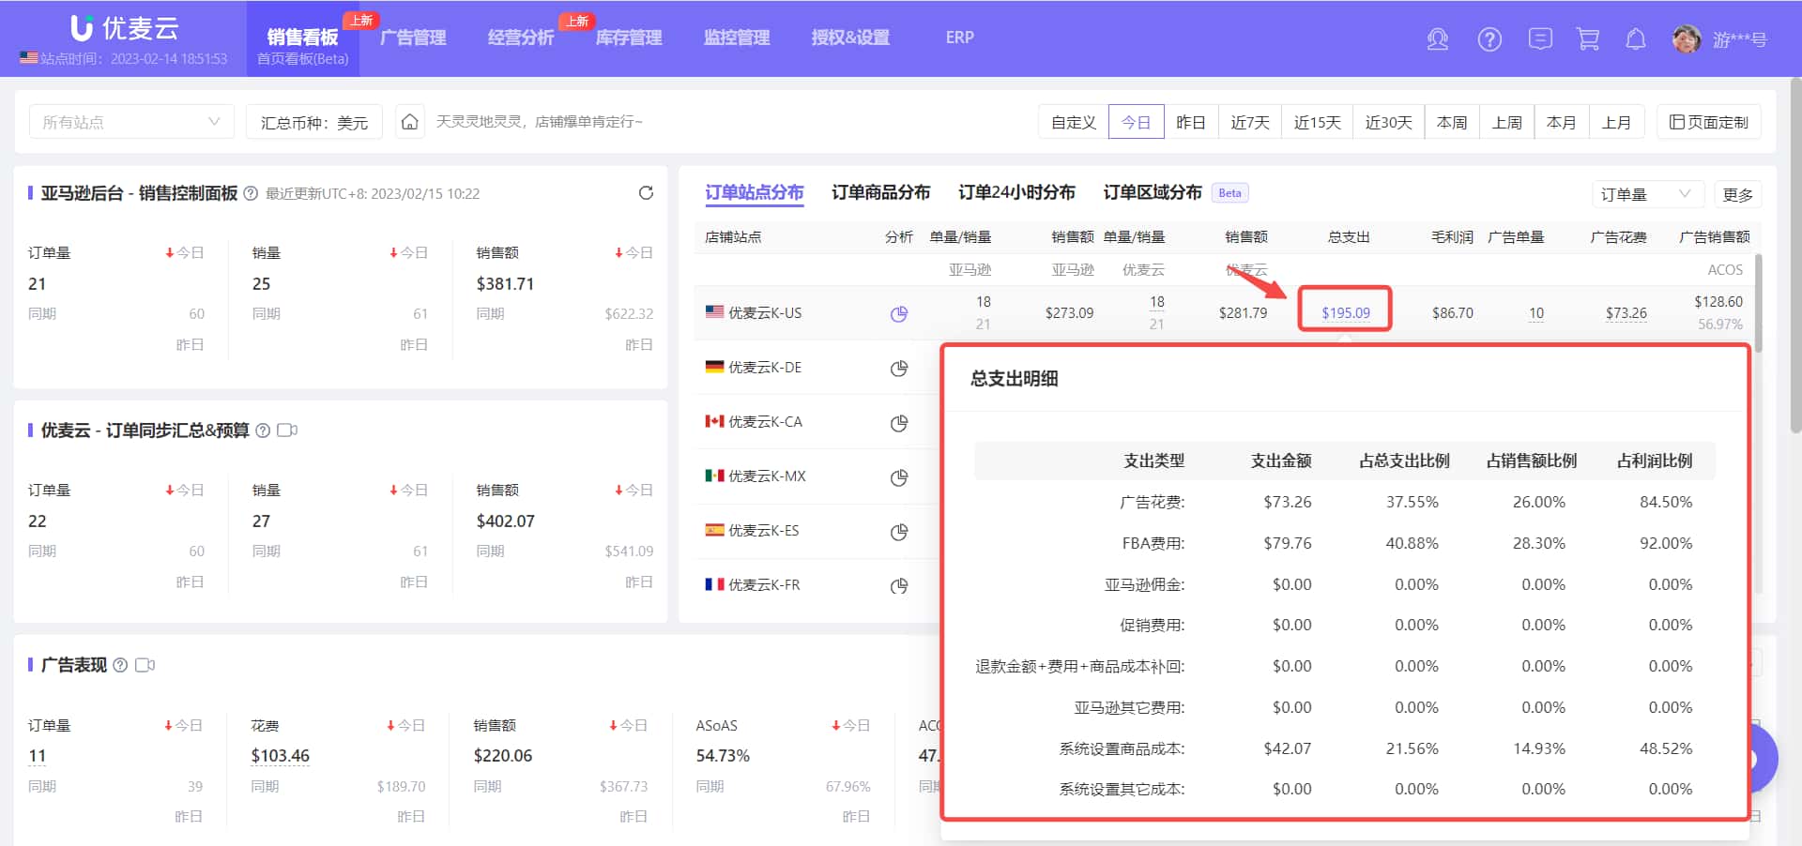Open the customer service headset icon
Screen dimensions: 1802x846
(x=1437, y=39)
